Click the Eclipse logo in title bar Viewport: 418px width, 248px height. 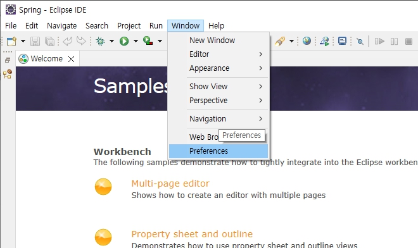(x=11, y=9)
